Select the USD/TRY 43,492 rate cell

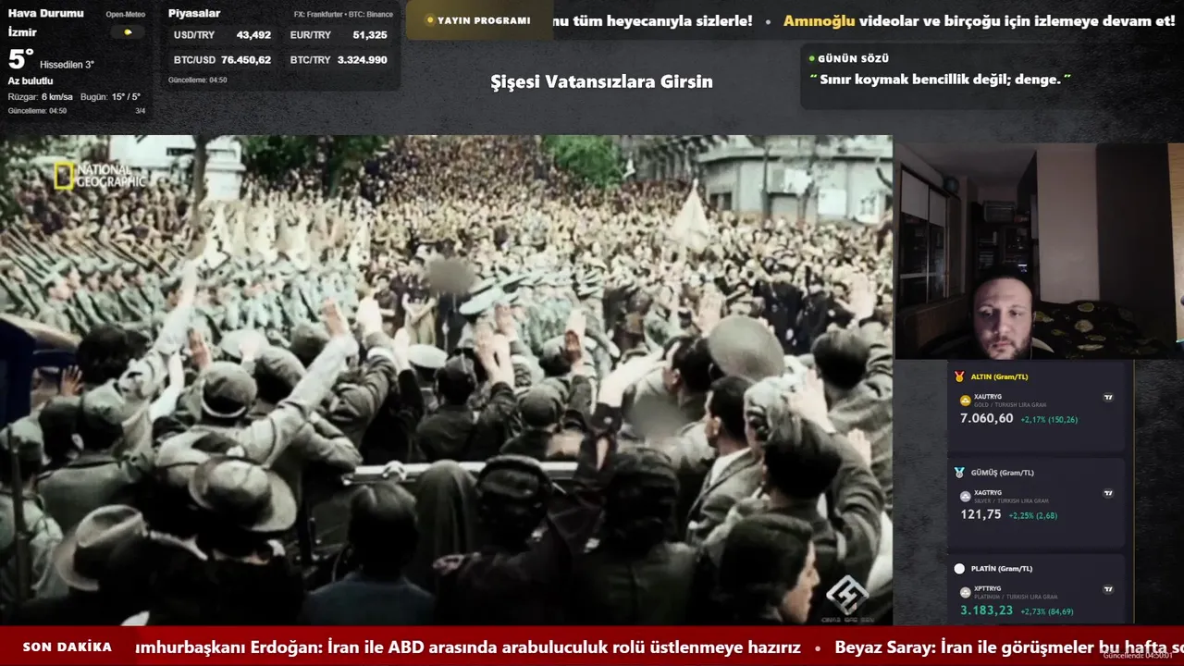pyautogui.click(x=222, y=35)
